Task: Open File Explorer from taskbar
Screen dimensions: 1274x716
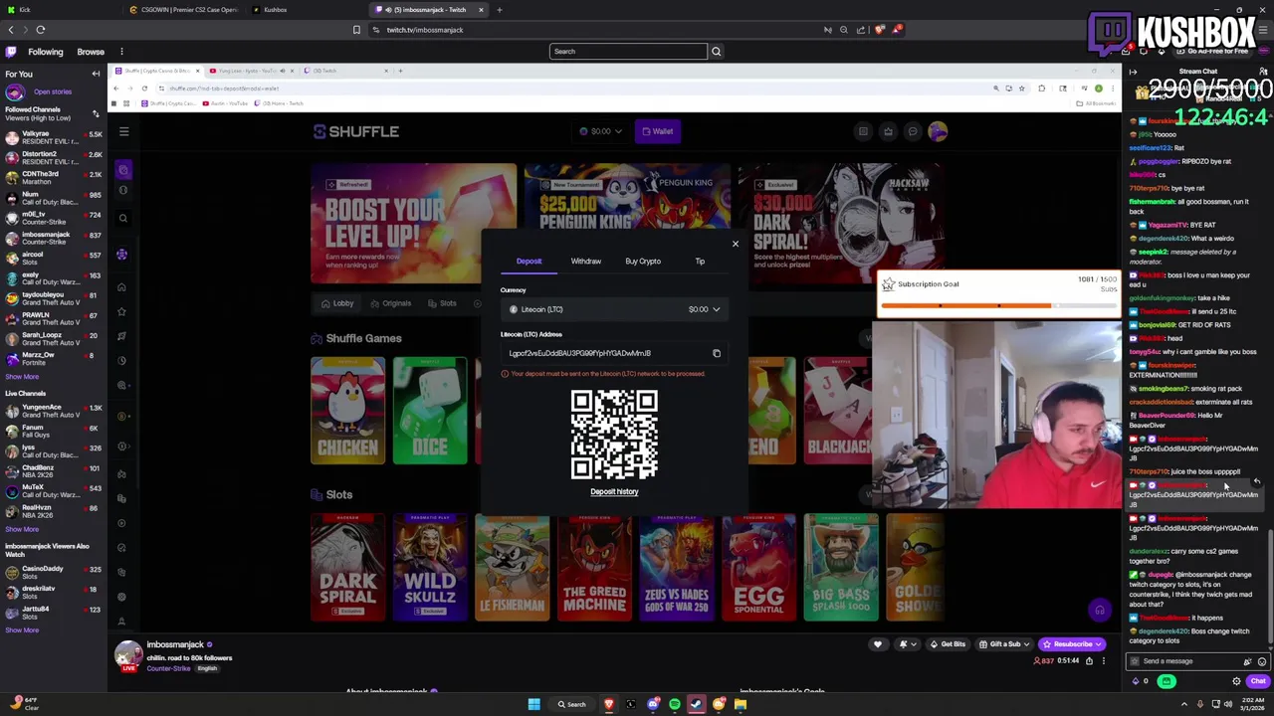Action: [740, 704]
